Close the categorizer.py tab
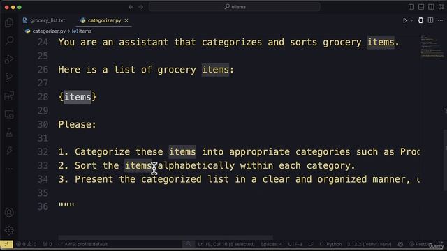Screen dimensions: 447x251 126,20
